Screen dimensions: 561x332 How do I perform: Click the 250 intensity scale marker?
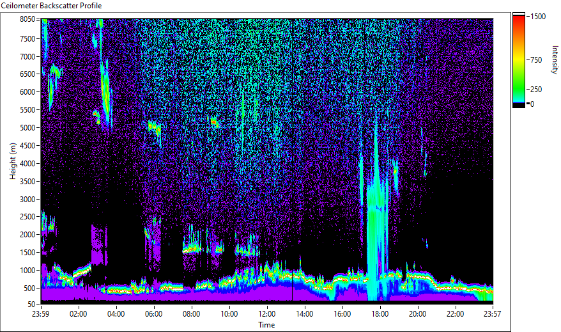(x=536, y=90)
